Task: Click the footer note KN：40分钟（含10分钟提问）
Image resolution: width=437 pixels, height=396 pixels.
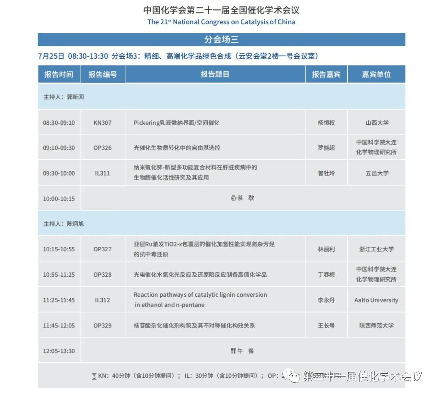Action: coord(137,376)
